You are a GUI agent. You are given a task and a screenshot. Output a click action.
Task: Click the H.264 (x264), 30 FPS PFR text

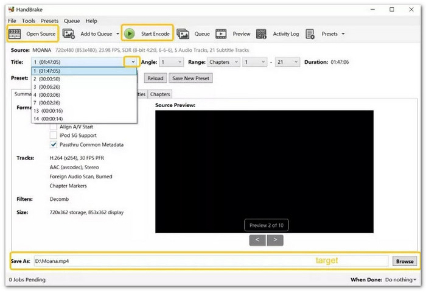pos(77,158)
